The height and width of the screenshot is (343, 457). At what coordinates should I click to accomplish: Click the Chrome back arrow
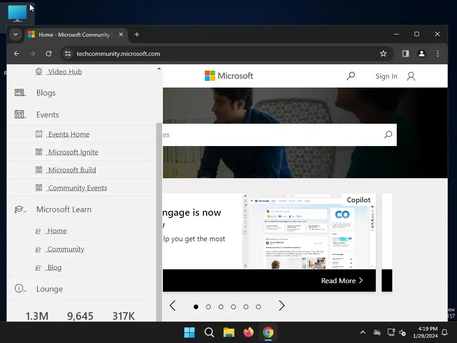click(x=17, y=54)
